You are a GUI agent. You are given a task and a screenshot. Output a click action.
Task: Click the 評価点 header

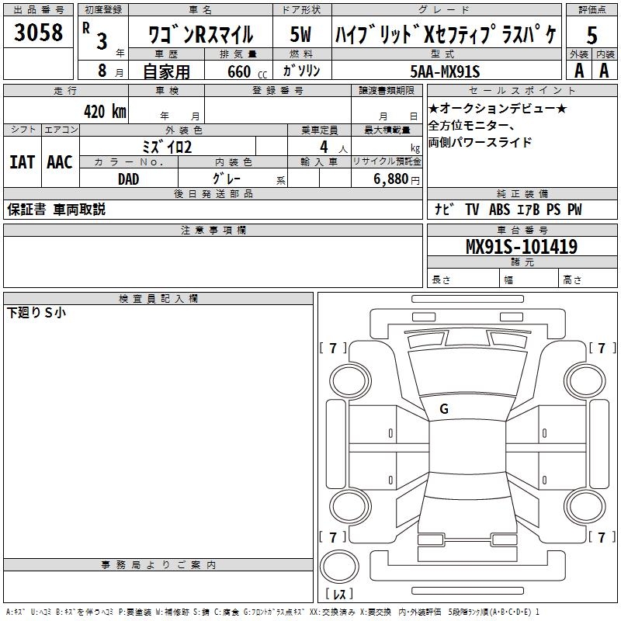pos(592,10)
